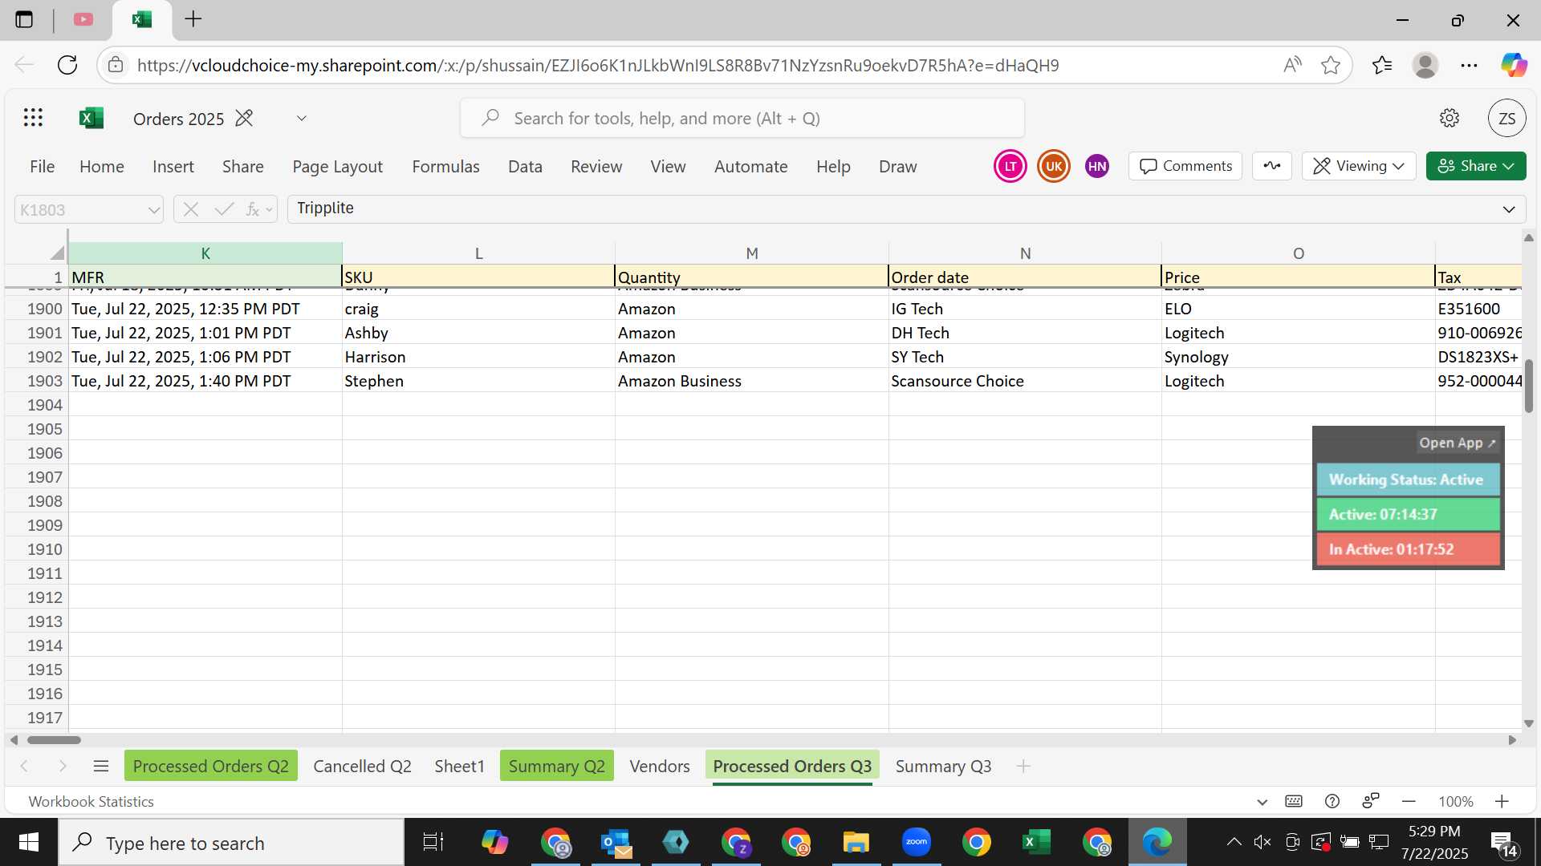Switch to the Vendors sheet
The image size is (1541, 866).
click(660, 766)
